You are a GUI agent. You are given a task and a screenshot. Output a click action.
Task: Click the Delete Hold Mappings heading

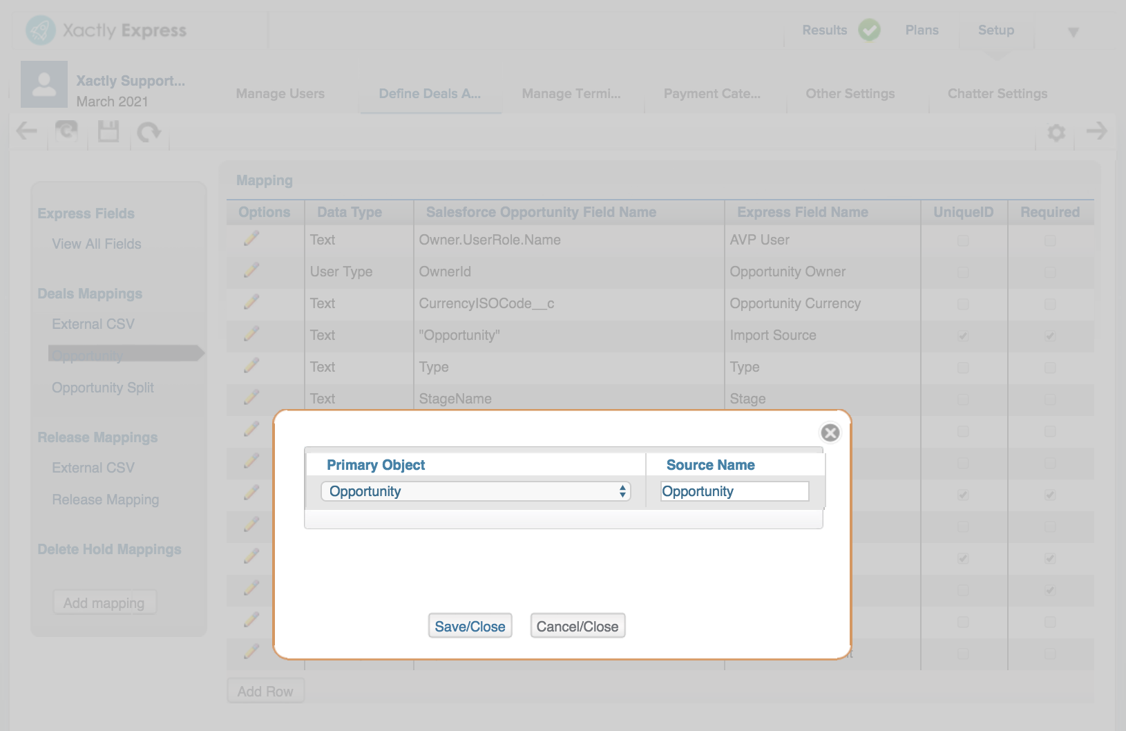[109, 549]
